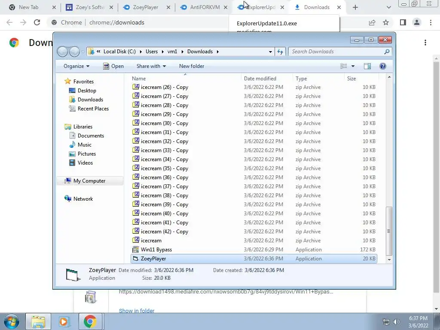Expand the address bar history dropdown
Image resolution: width=440 pixels, height=330 pixels.
click(x=270, y=52)
